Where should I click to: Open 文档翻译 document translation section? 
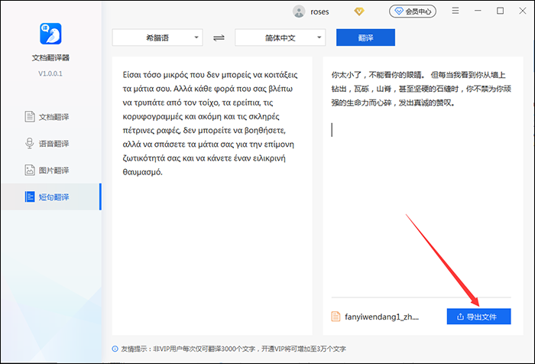click(x=47, y=117)
